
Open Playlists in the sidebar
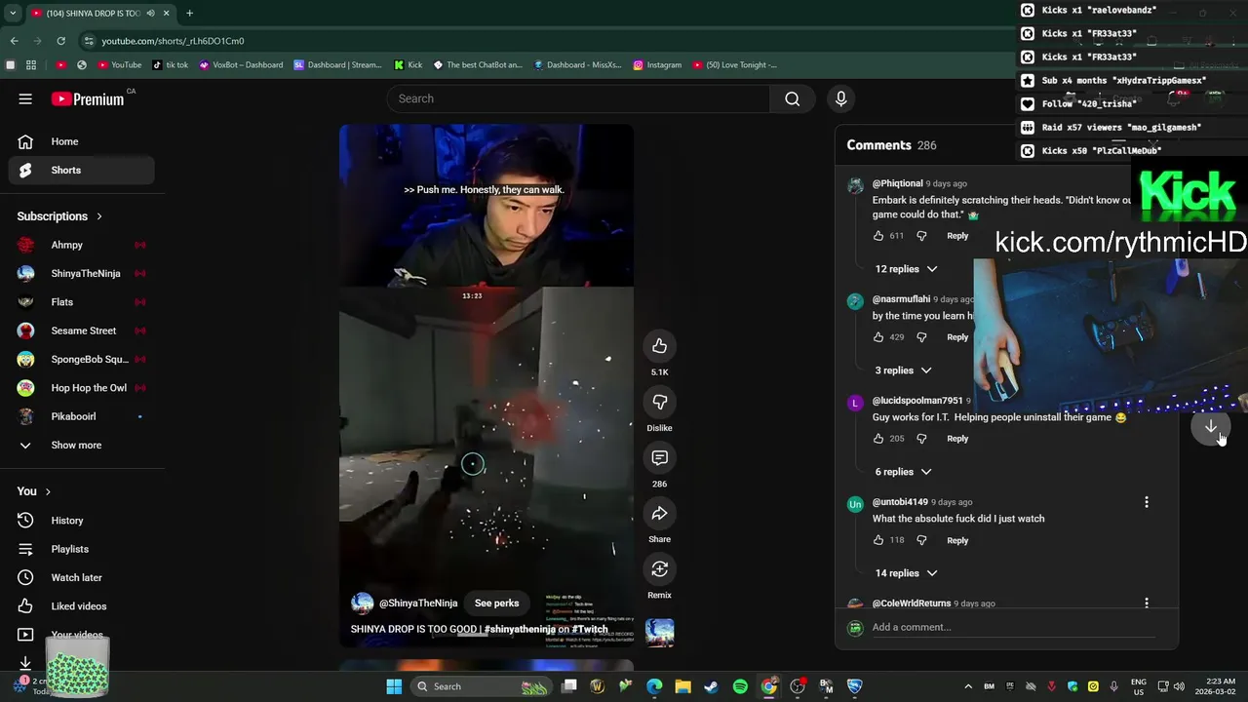(82, 549)
